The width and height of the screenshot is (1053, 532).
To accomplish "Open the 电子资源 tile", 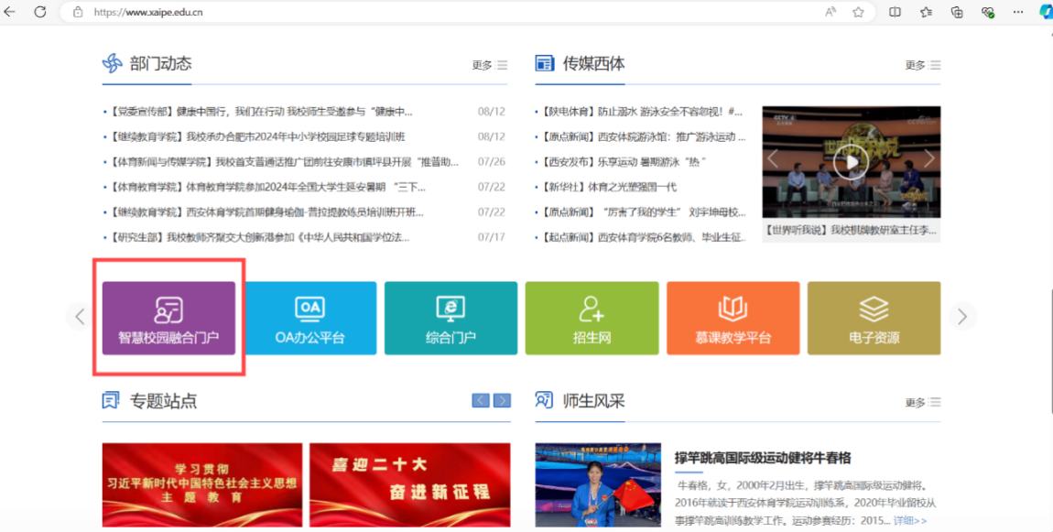I will 874,318.
